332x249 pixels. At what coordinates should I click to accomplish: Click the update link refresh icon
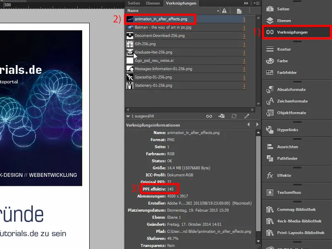(234, 116)
